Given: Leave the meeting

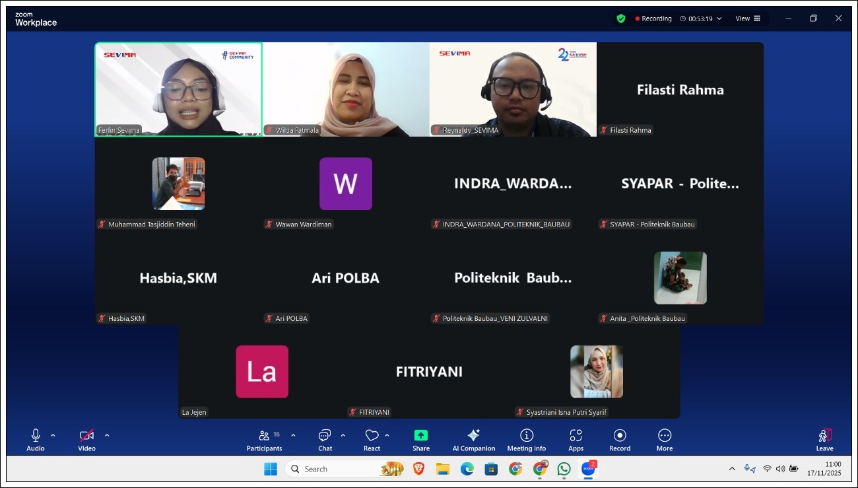Looking at the screenshot, I should 824,439.
